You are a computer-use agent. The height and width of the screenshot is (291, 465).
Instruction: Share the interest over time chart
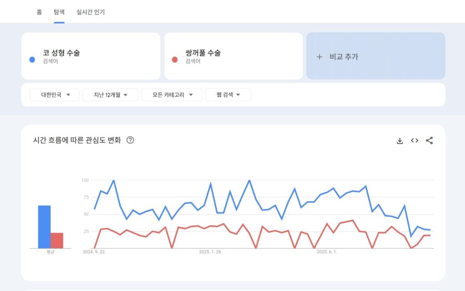point(429,140)
